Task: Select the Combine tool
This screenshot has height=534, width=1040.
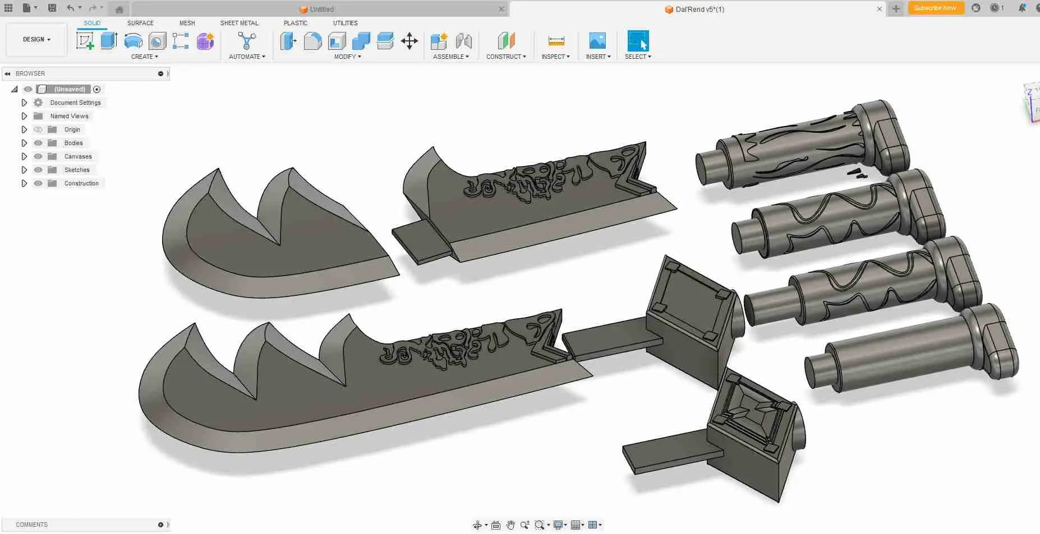Action: [x=361, y=41]
